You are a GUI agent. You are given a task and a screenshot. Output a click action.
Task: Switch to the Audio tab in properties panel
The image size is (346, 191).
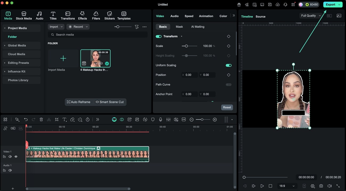point(174,16)
